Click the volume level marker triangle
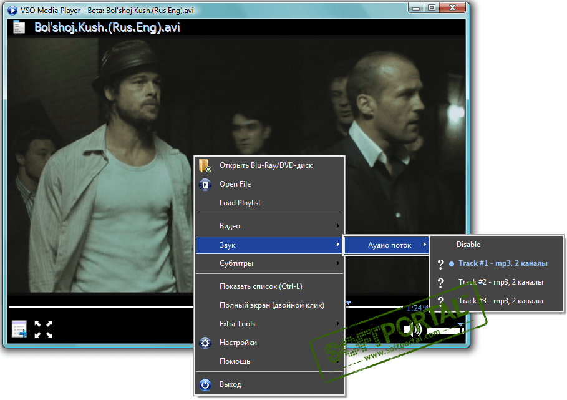567x400 pixels. coord(460,324)
